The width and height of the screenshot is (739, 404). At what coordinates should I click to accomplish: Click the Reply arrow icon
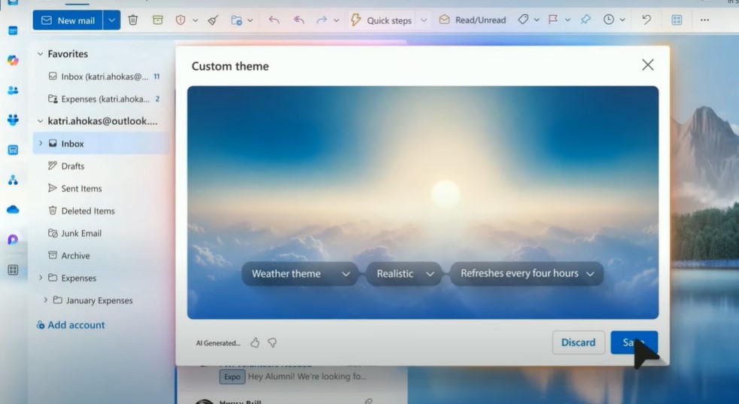[274, 20]
